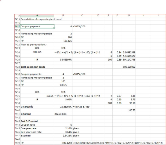Viewport: 166px width, 145px height.
Task: Click one year rate value 2.10%
Action: pos(68,128)
